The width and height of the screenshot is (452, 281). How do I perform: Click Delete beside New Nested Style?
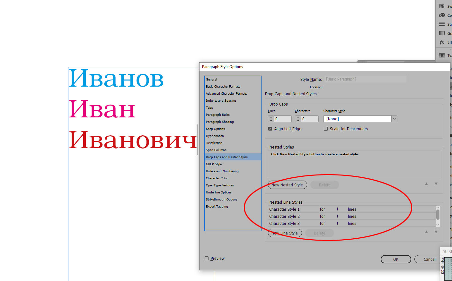[x=324, y=185]
